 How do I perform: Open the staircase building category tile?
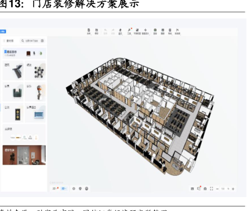13,71
